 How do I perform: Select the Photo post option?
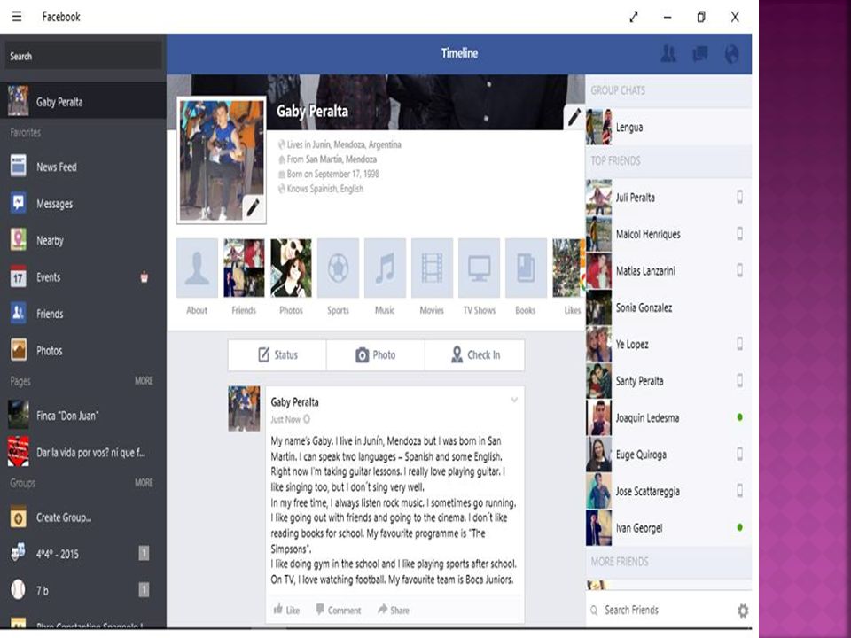pyautogui.click(x=376, y=354)
